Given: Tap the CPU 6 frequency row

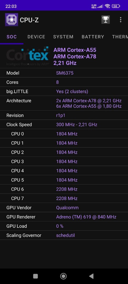Looking at the screenshot, I should (x=64, y=189).
